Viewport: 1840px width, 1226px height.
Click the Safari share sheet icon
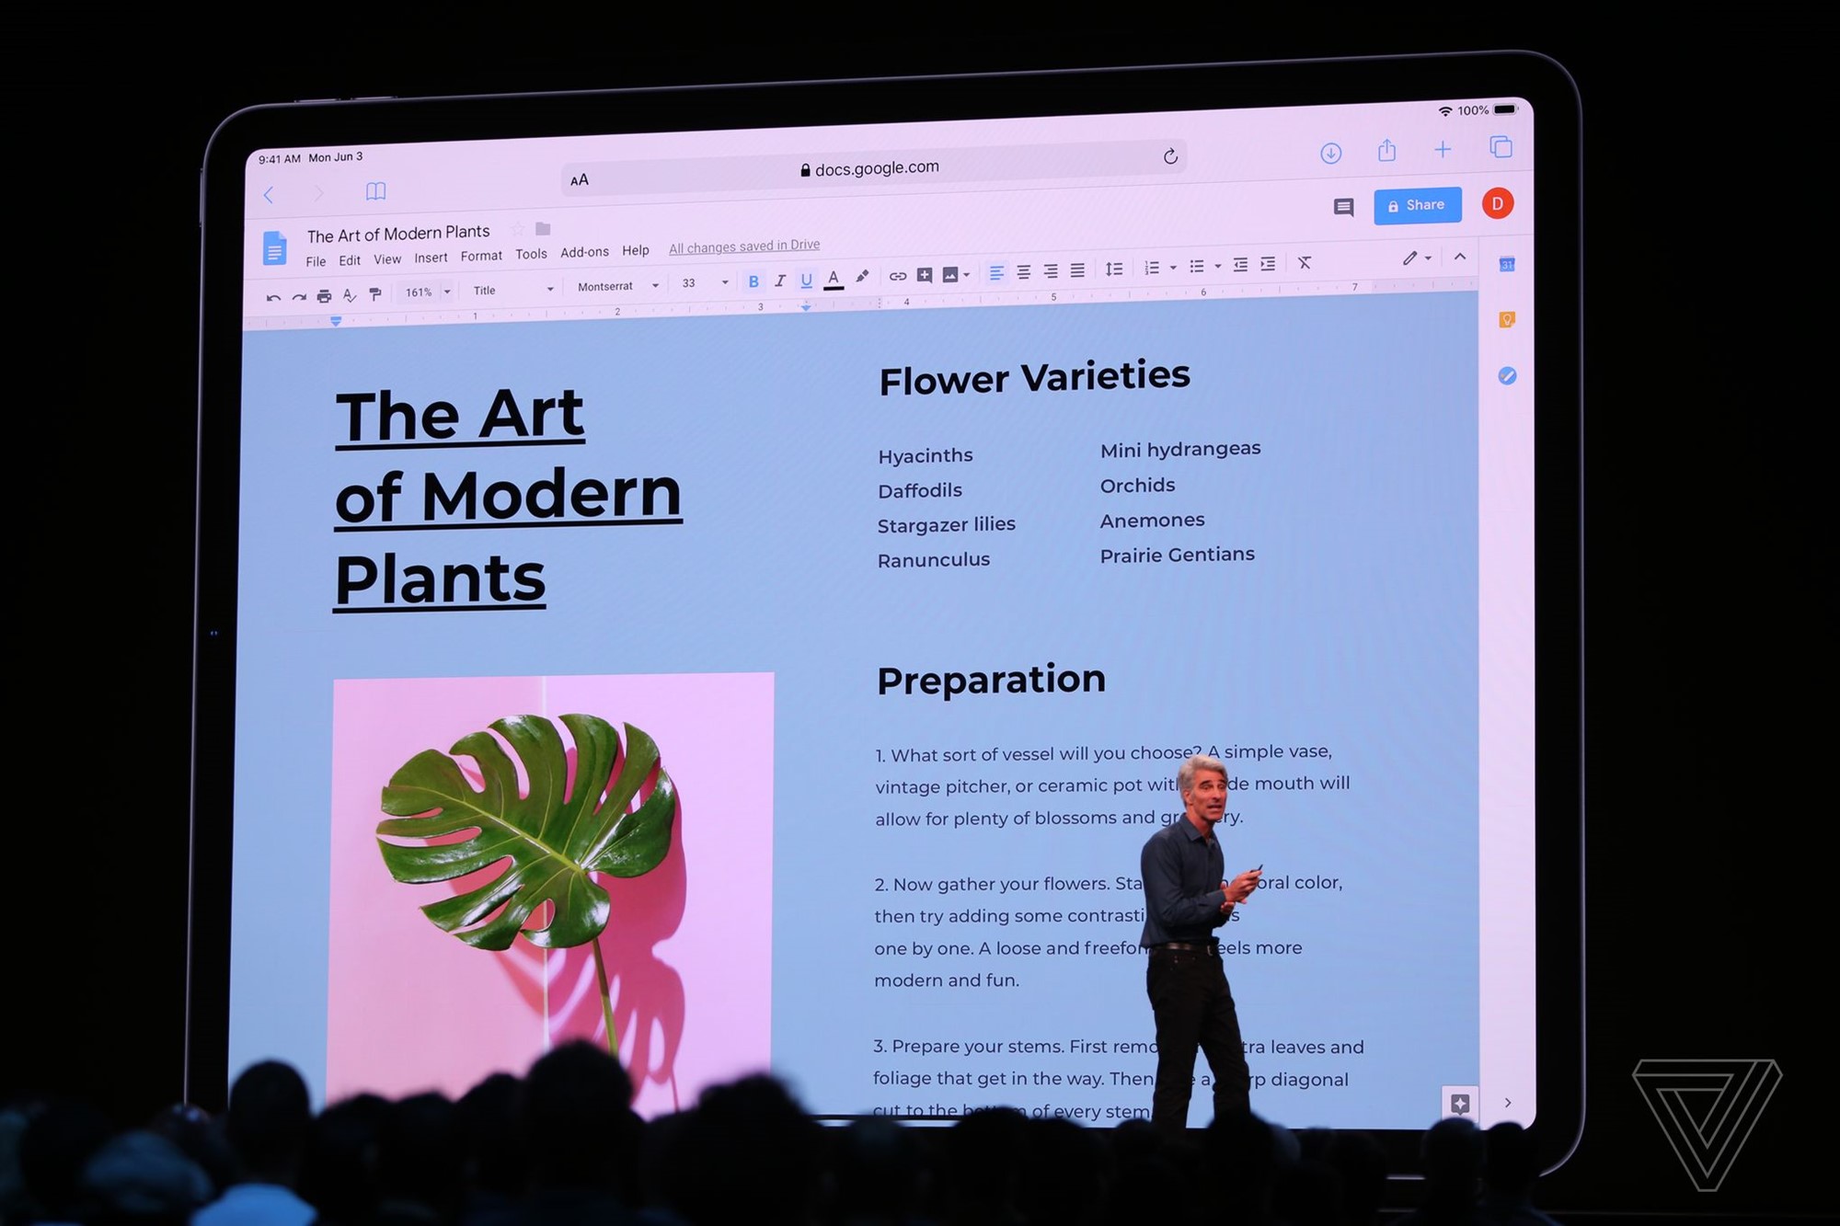click(1386, 150)
